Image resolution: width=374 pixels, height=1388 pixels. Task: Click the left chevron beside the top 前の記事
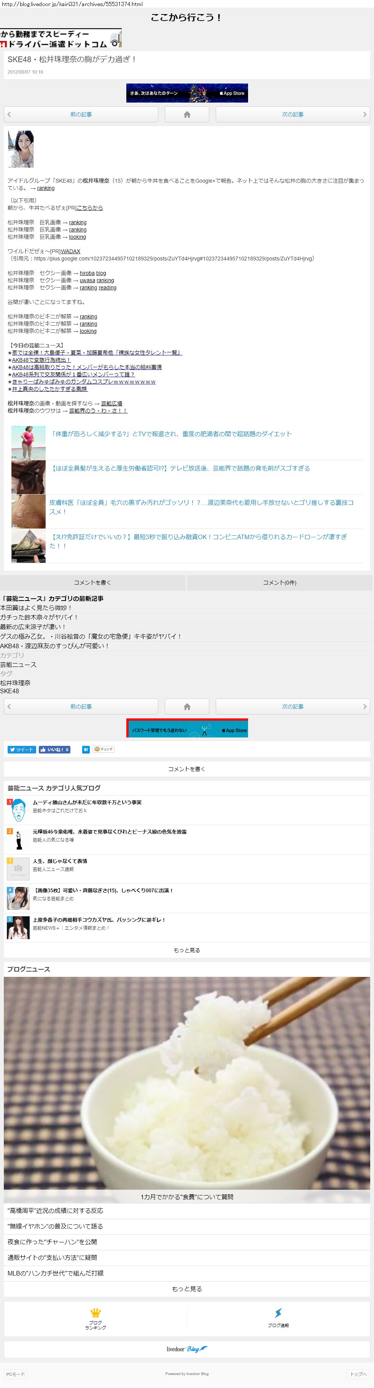[x=9, y=114]
